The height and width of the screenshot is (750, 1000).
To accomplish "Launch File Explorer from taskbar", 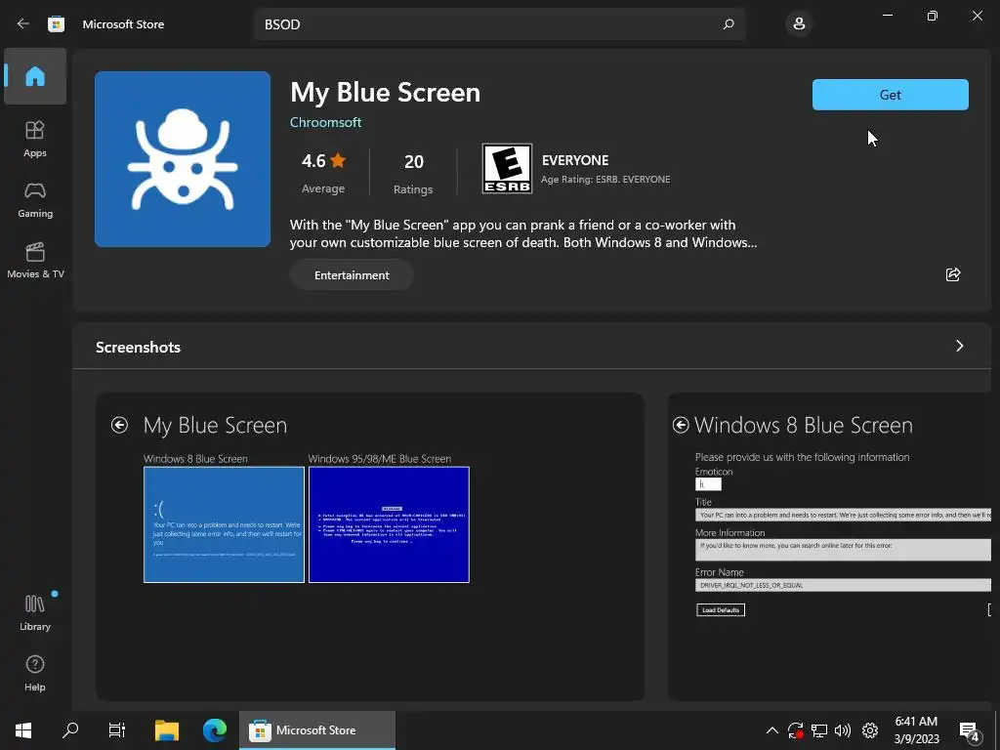I will (166, 730).
